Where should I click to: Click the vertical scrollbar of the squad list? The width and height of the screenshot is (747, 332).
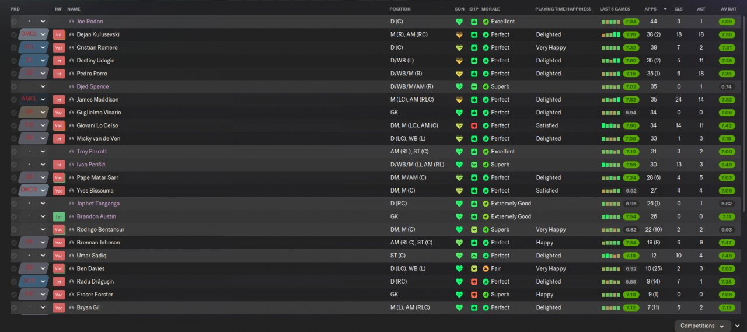[x=745, y=114]
